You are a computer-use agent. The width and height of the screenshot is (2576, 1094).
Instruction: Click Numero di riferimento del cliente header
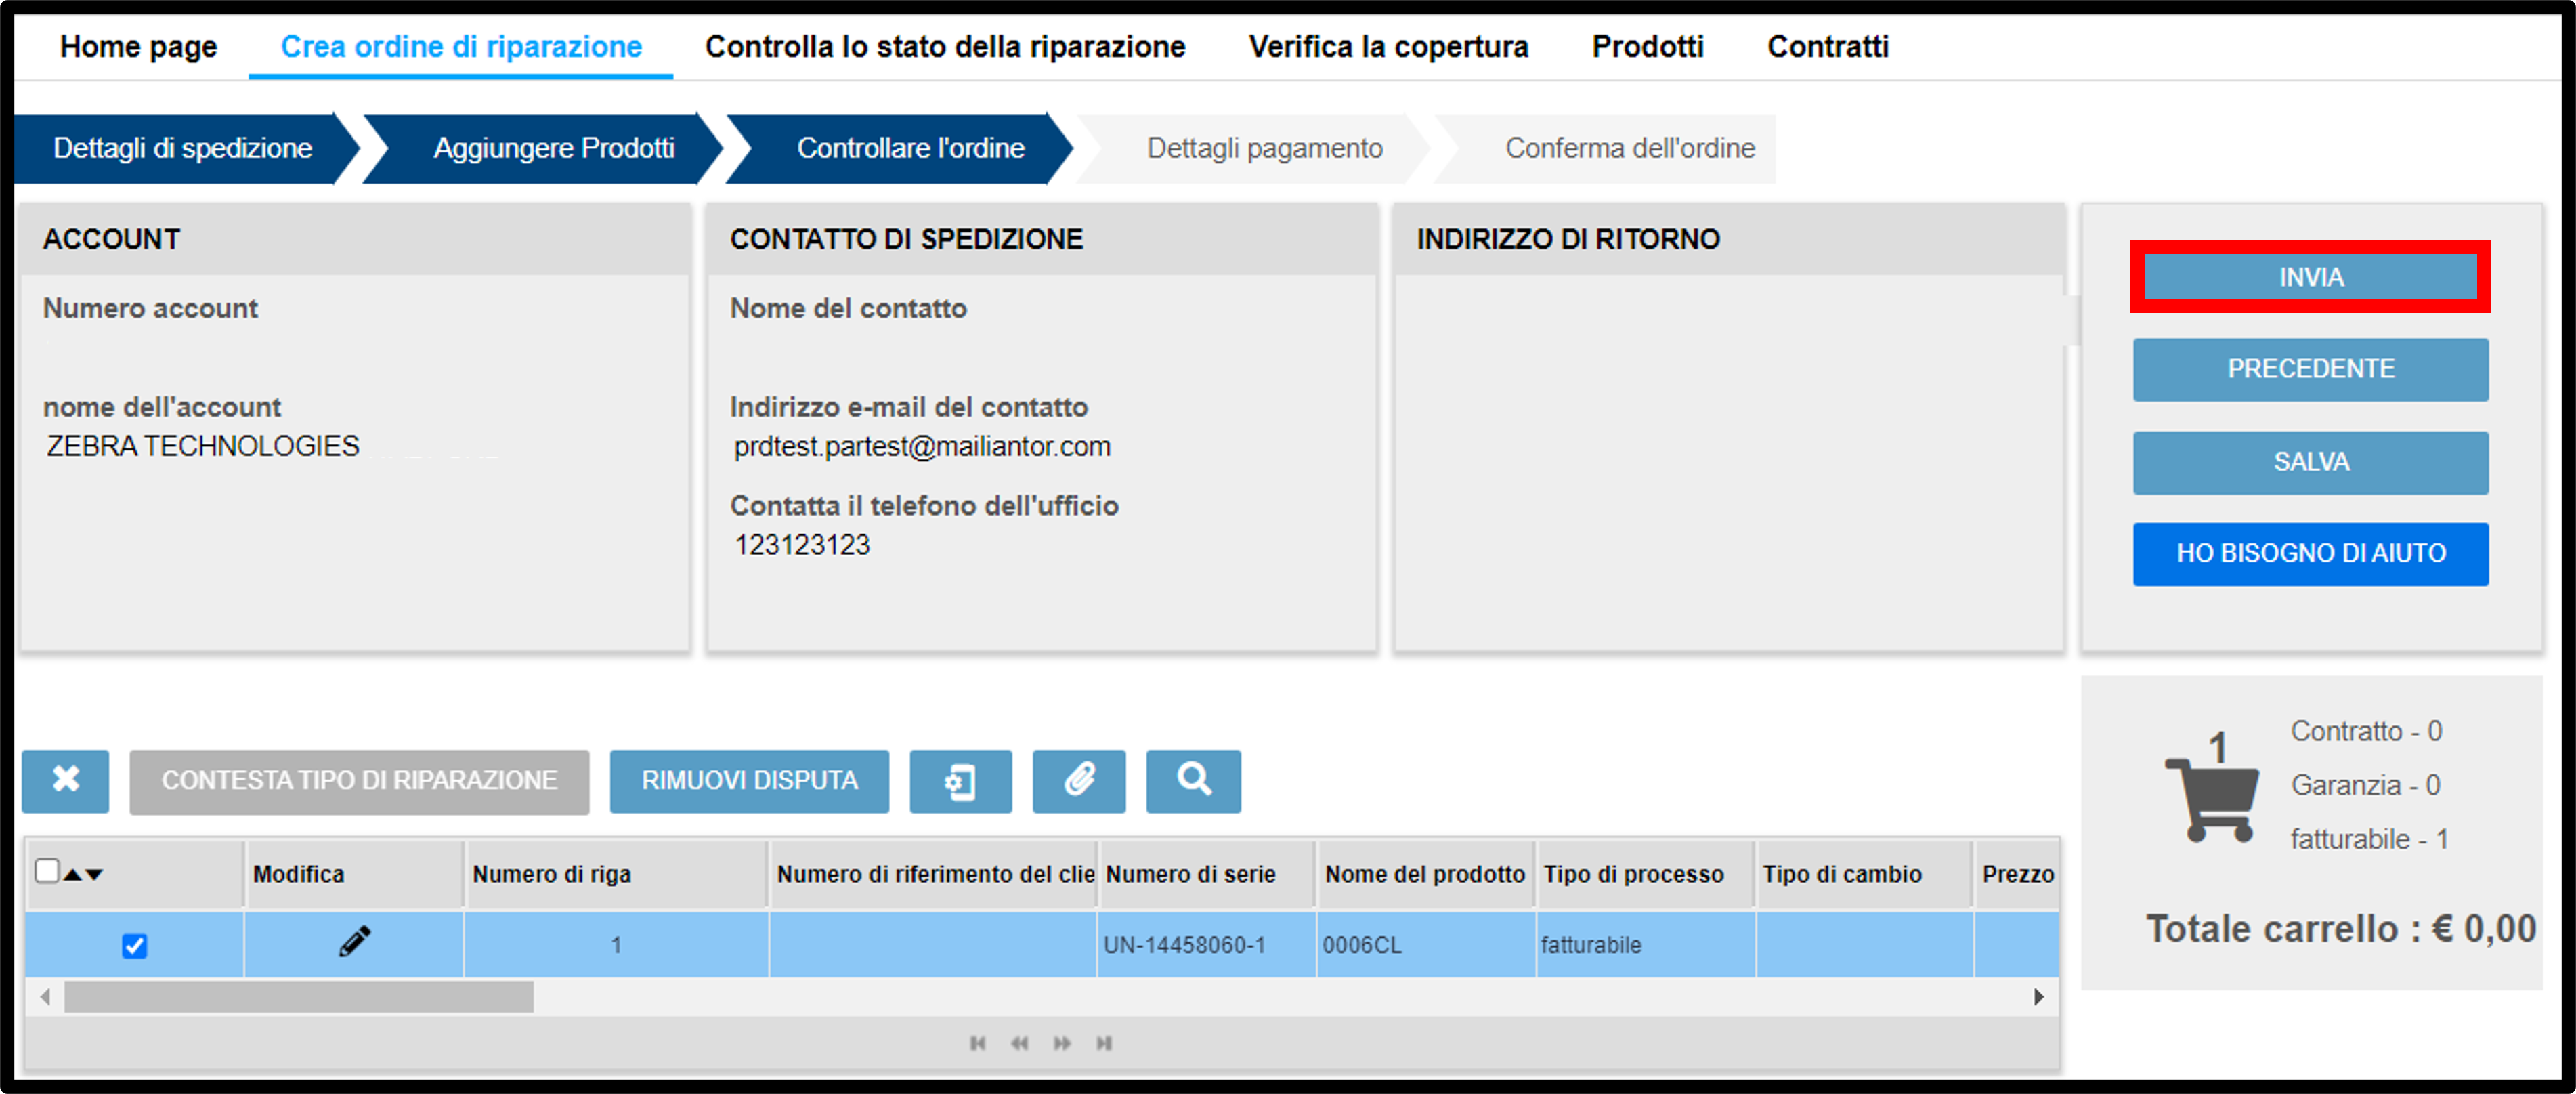click(x=933, y=874)
